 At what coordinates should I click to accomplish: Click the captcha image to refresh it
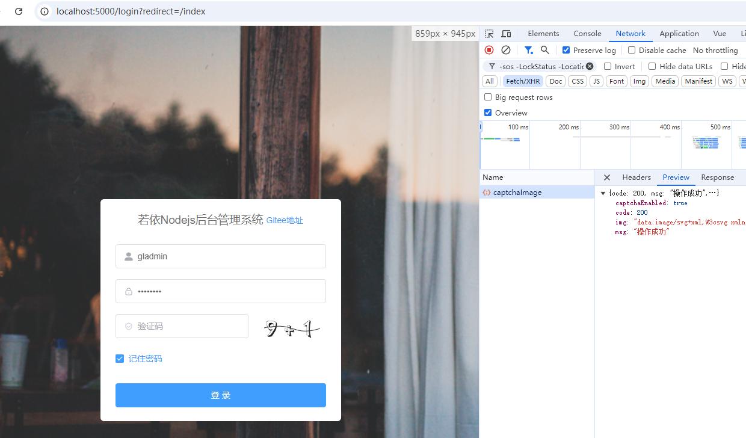pyautogui.click(x=291, y=327)
